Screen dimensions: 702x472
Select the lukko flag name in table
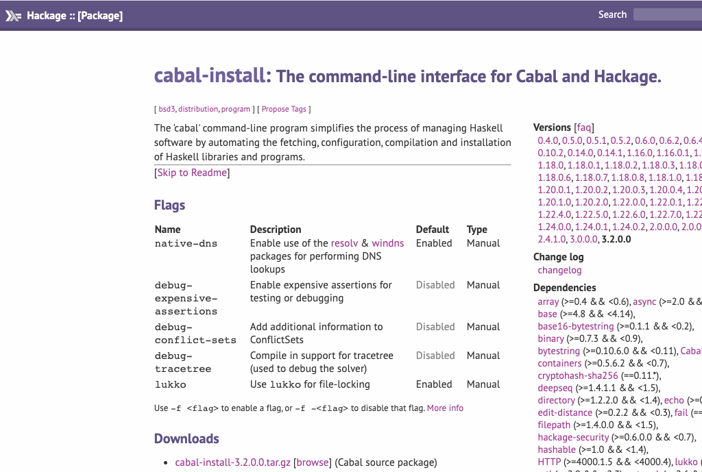(x=170, y=385)
